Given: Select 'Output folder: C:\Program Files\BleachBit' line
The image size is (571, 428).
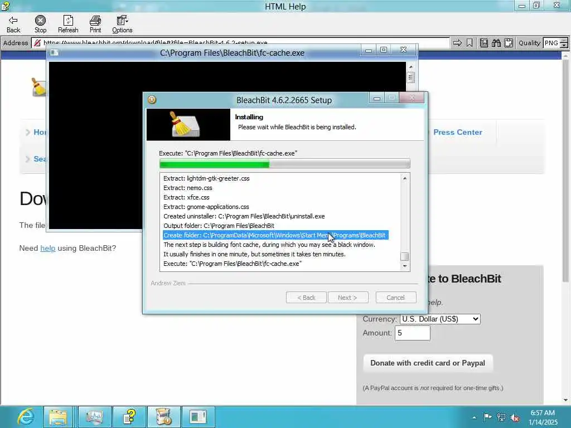Looking at the screenshot, I should pos(219,226).
